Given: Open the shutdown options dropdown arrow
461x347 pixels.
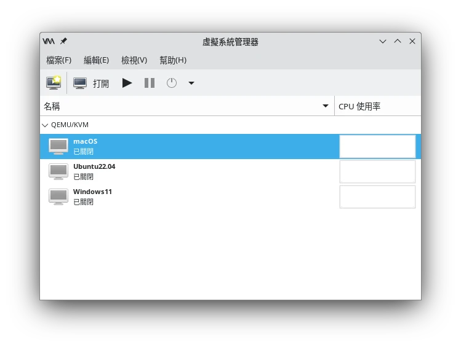Looking at the screenshot, I should (x=191, y=83).
